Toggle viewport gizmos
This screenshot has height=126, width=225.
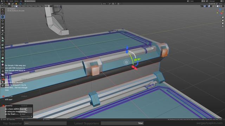tap(205, 6)
